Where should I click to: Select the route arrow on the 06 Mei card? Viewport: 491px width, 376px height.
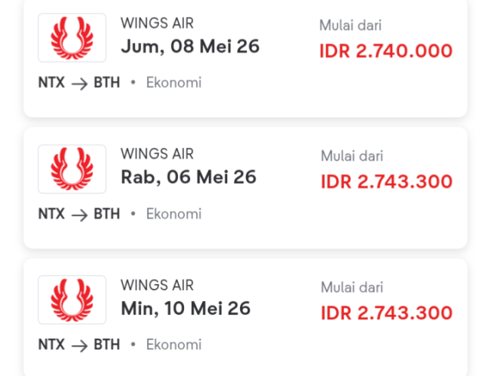[x=79, y=215]
